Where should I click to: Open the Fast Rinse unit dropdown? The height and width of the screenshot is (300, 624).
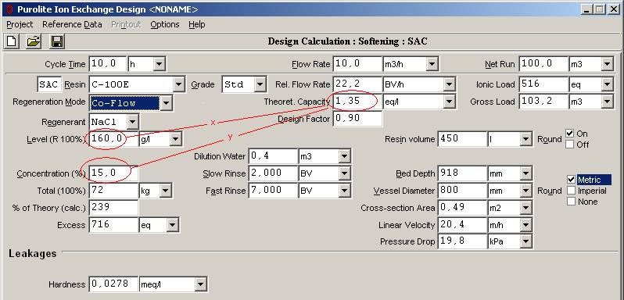345,191
